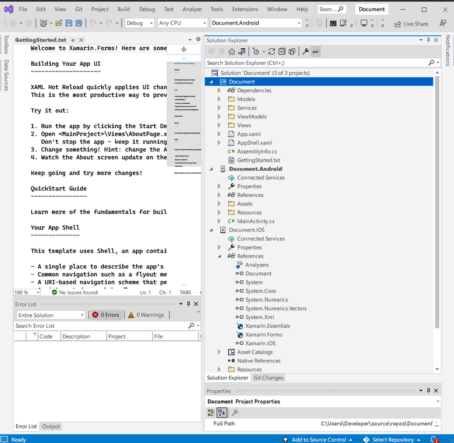Click the Undo arrow icon
The width and height of the screenshot is (454, 443).
[93, 23]
